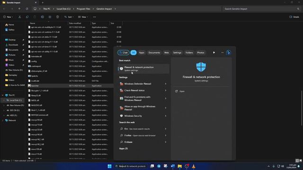Screen dimensions: 303x170
Task: Open Firewall & network protection best match
Action: 143,68
